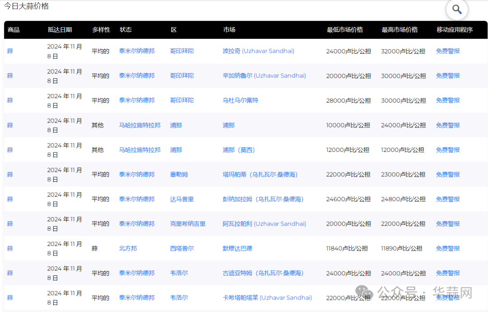Click the 23000卢比/公担 maximum price cell
This screenshot has width=488, height=312.
pyautogui.click(x=403, y=175)
